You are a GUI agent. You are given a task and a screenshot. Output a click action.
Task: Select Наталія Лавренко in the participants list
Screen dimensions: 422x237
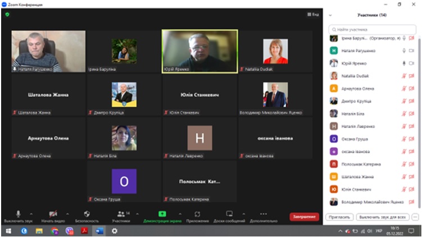coord(372,126)
